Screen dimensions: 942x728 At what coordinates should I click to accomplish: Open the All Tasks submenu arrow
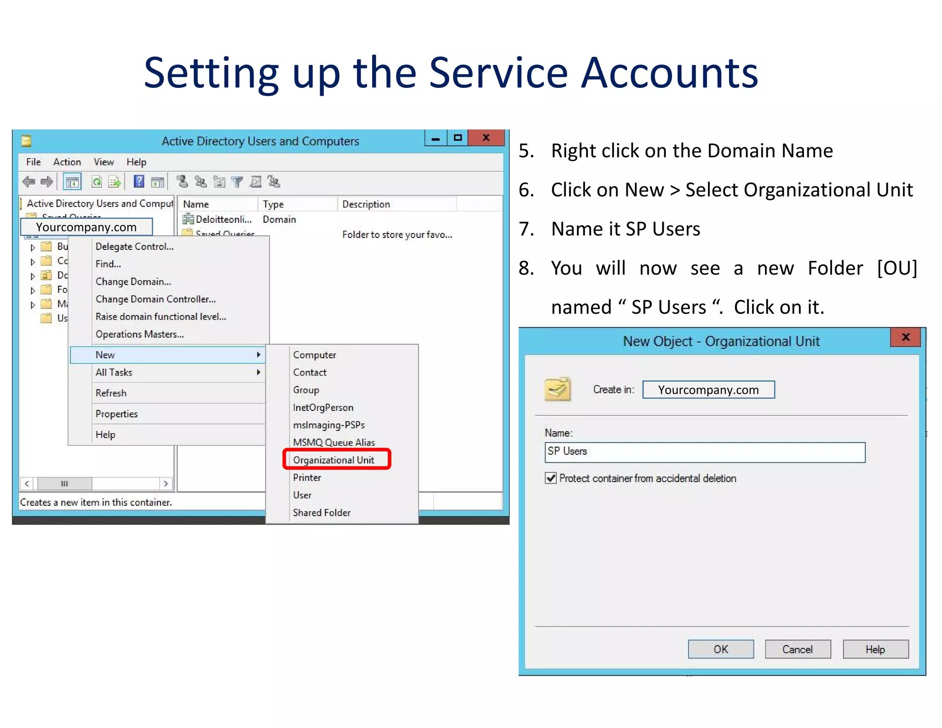click(259, 372)
